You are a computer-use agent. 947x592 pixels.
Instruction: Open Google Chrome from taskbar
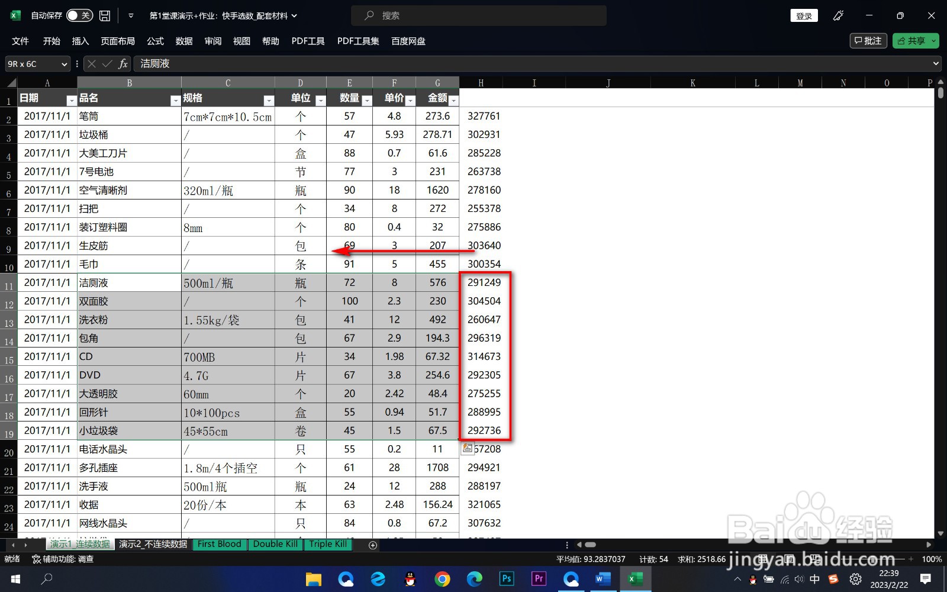tap(442, 579)
